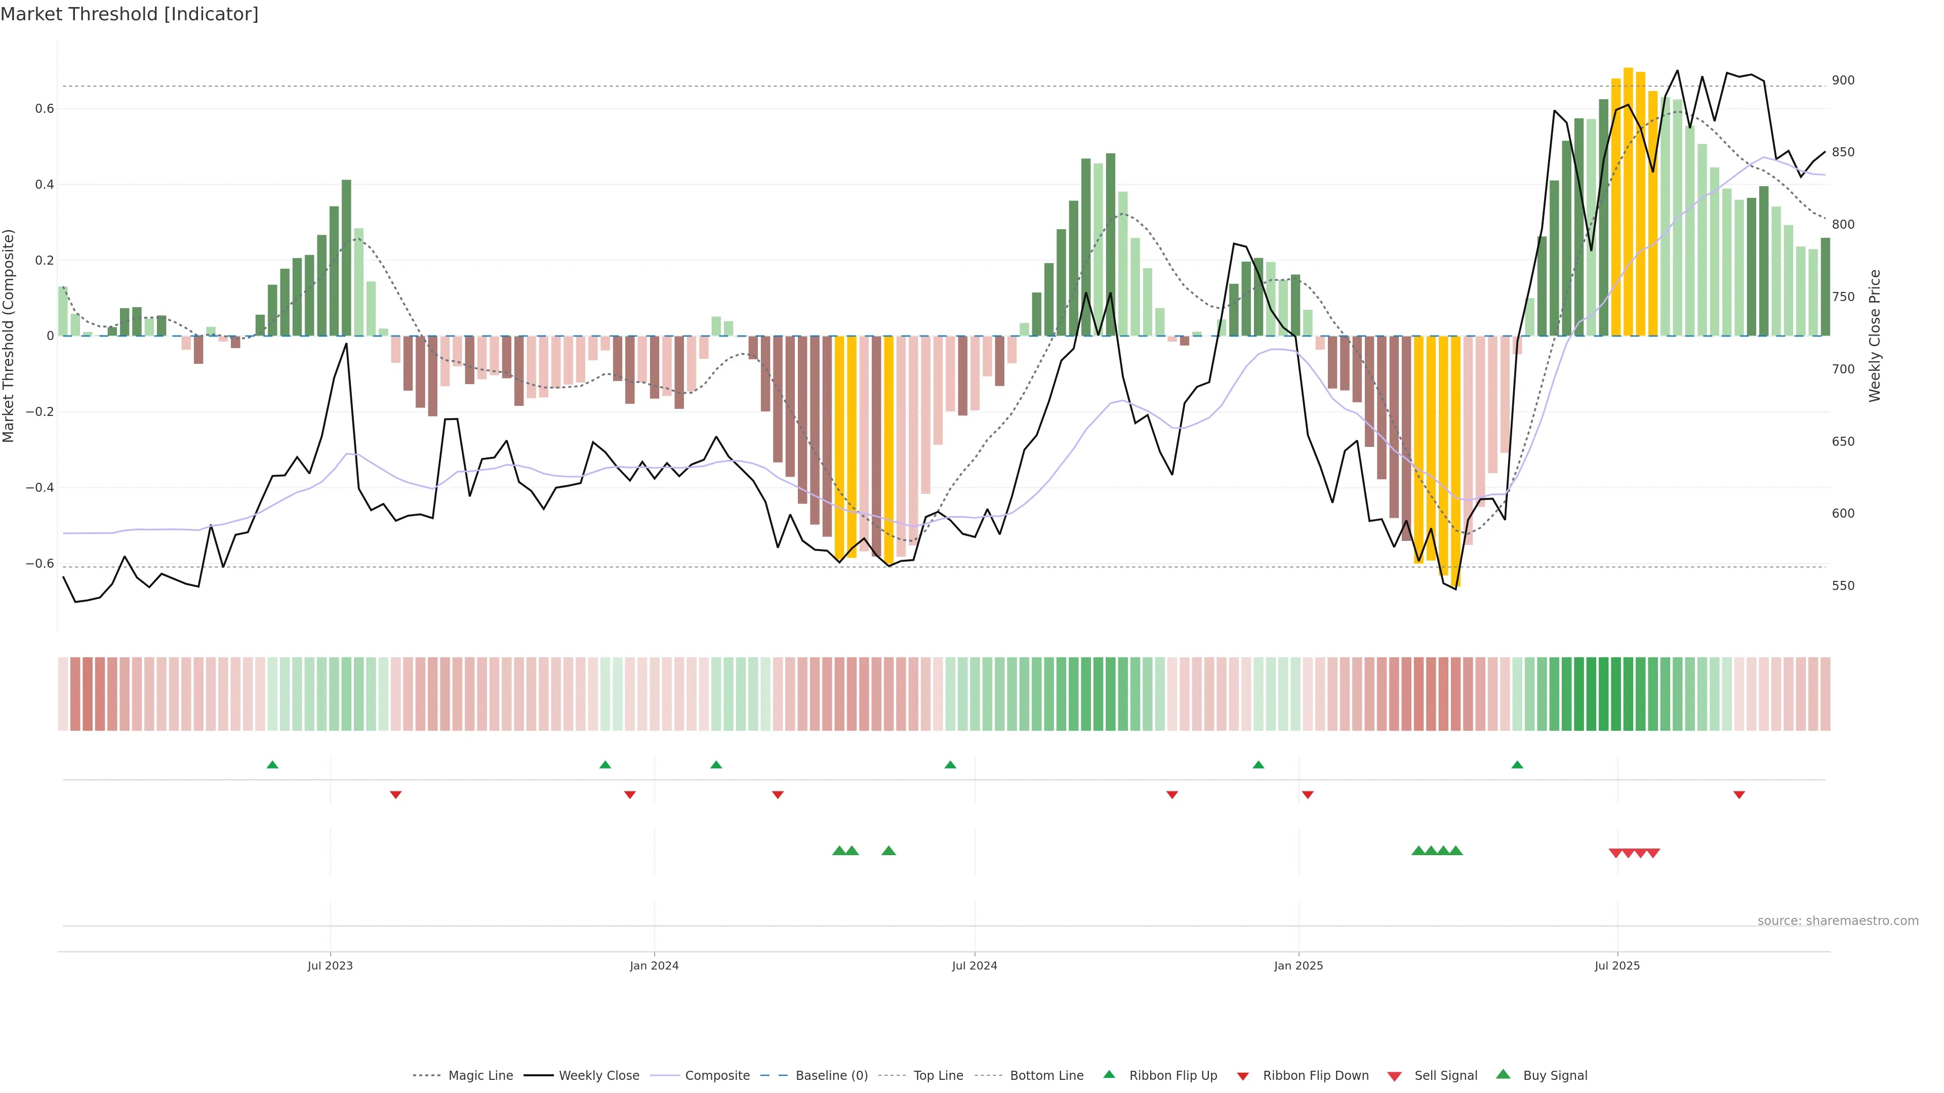
Task: Click the rightmost Ribbon Flip Down triangle
Action: pos(1739,794)
